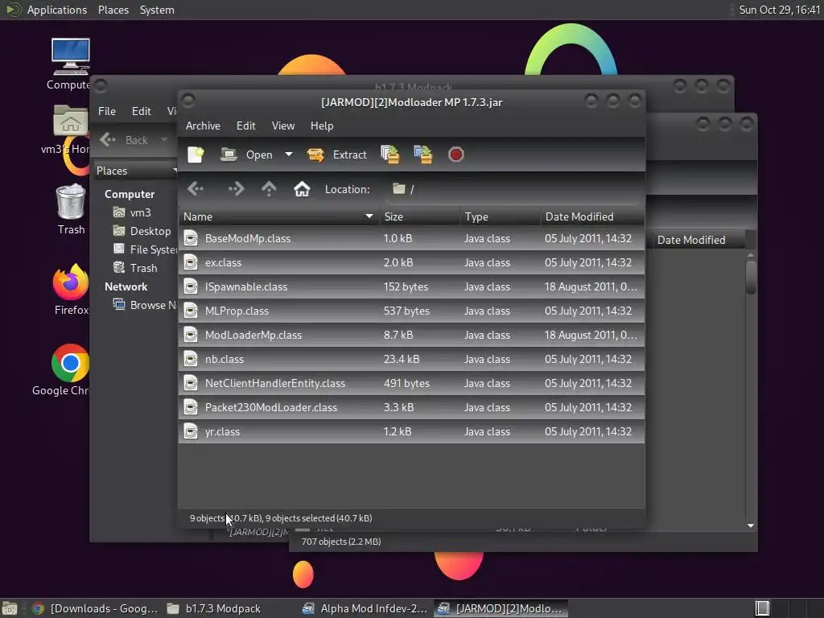Image resolution: width=824 pixels, height=618 pixels.
Task: Add a folder to the archive icon
Action: 423,154
